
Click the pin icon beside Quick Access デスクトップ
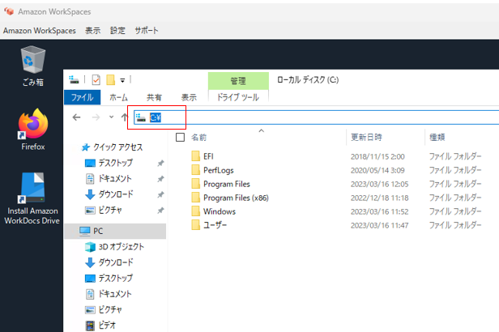tap(160, 163)
